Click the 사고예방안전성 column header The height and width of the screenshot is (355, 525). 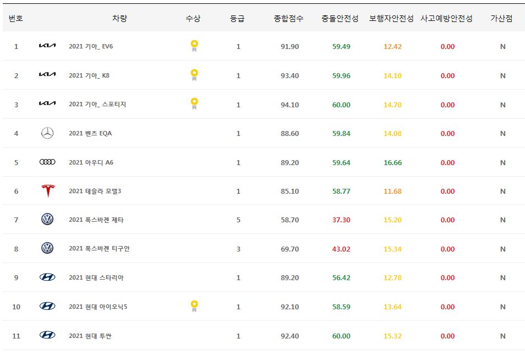click(447, 18)
